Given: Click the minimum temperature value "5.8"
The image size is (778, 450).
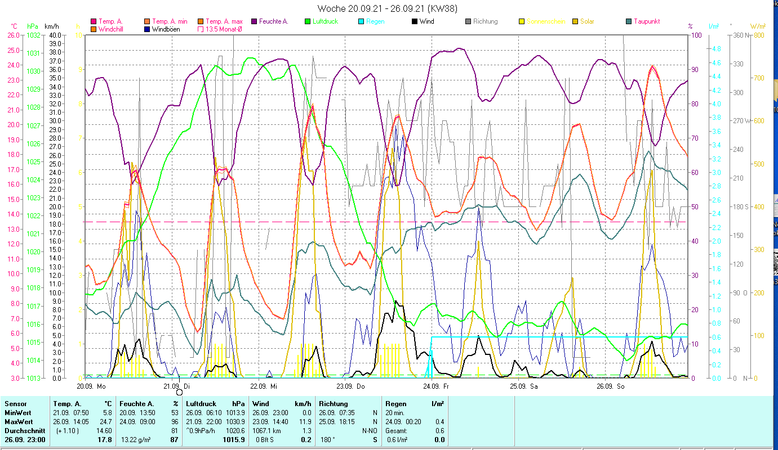Looking at the screenshot, I should click(x=107, y=413).
